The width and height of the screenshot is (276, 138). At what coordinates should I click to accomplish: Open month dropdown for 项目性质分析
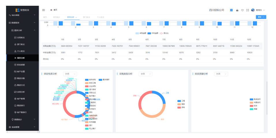pyautogui.click(x=70, y=74)
